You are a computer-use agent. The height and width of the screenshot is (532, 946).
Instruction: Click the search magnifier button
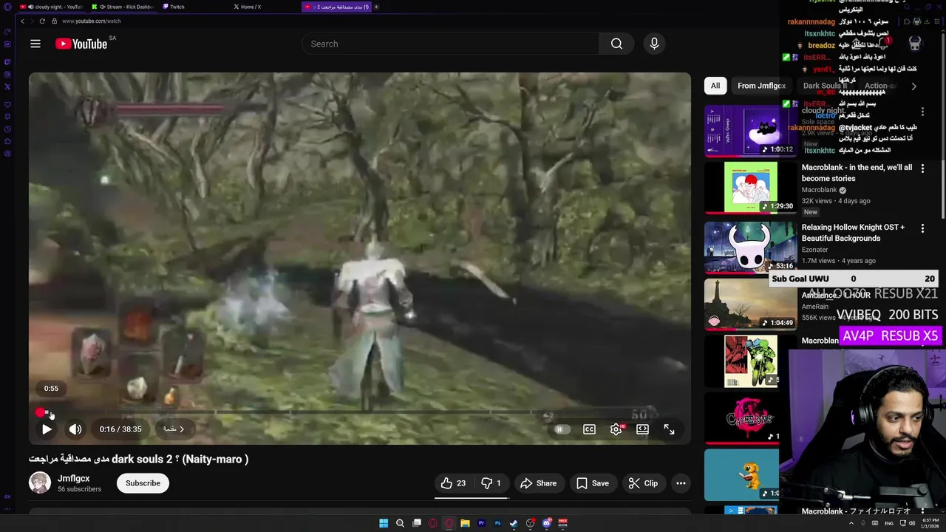[616, 44]
